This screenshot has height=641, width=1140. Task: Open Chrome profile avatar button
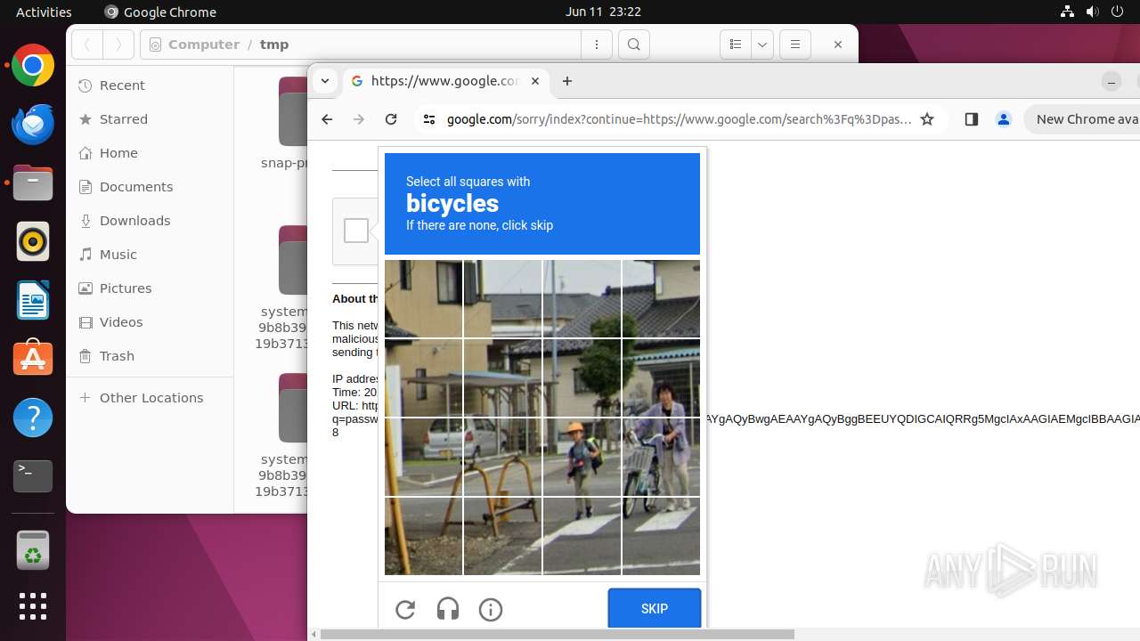pos(1004,119)
